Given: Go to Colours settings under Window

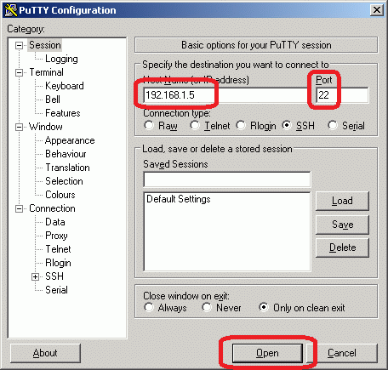Looking at the screenshot, I should (x=60, y=195).
